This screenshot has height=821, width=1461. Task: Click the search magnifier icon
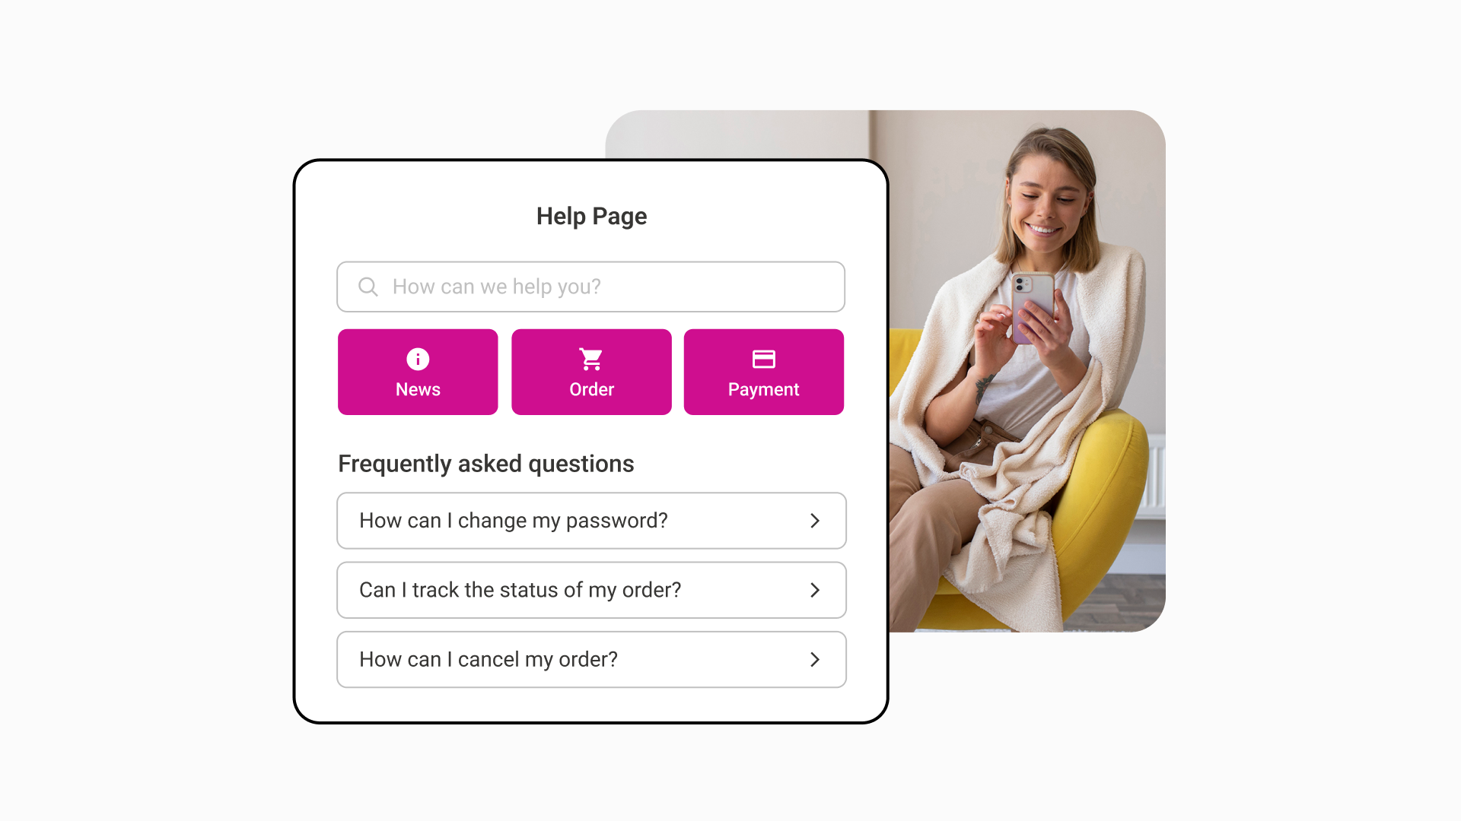(368, 287)
